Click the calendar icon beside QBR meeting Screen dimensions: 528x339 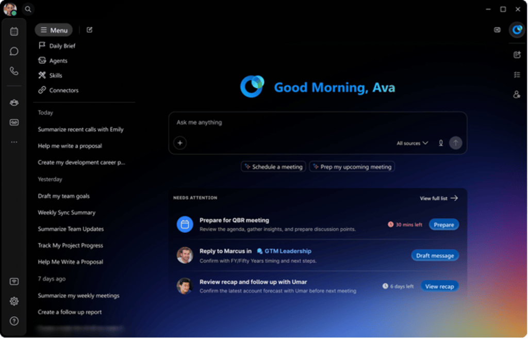pos(185,224)
